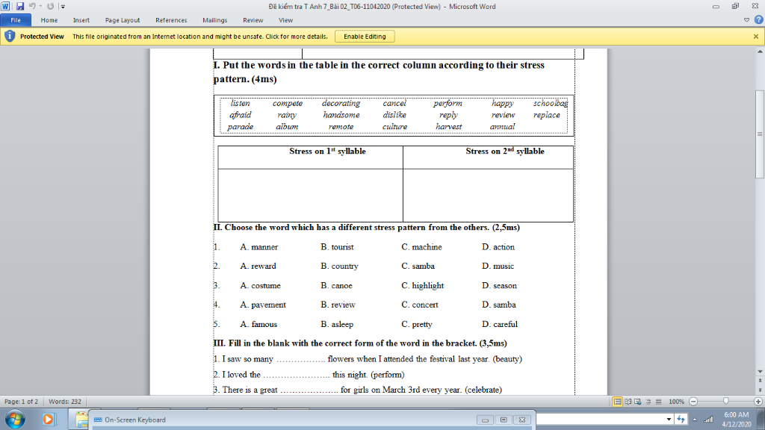This screenshot has width=765, height=430.
Task: Click the Redo icon in Quick Access Toolbar
Action: tap(50, 6)
